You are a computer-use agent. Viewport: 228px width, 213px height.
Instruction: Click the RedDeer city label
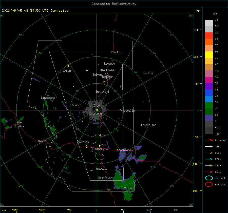click(107, 77)
